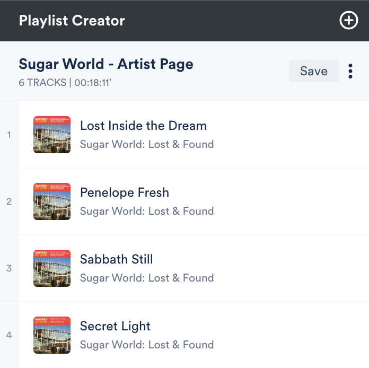
Task: Open the three-dot more options menu
Action: [350, 71]
